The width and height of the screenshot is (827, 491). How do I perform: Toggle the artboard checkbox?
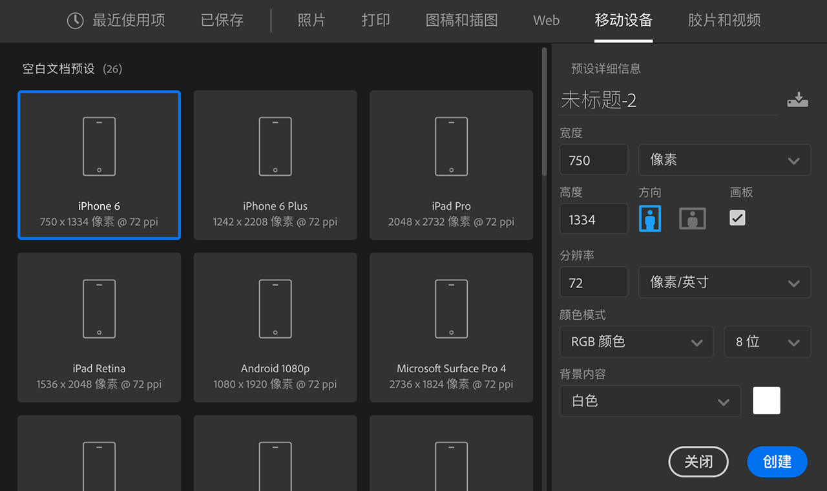click(737, 218)
